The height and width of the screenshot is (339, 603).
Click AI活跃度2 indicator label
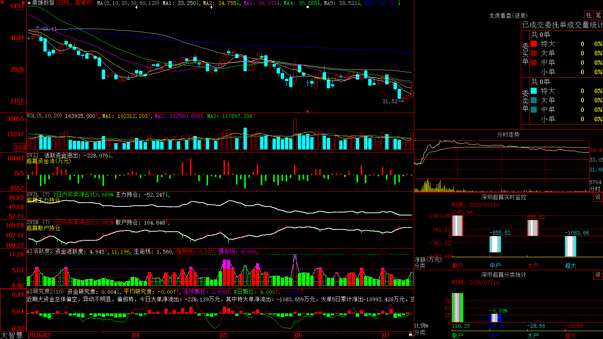coord(40,252)
